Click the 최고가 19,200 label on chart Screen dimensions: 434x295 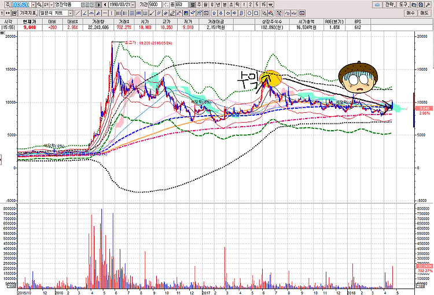point(148,43)
